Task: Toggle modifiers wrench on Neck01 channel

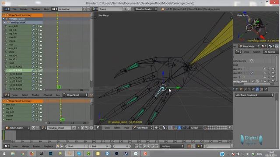Action: (x=33, y=59)
